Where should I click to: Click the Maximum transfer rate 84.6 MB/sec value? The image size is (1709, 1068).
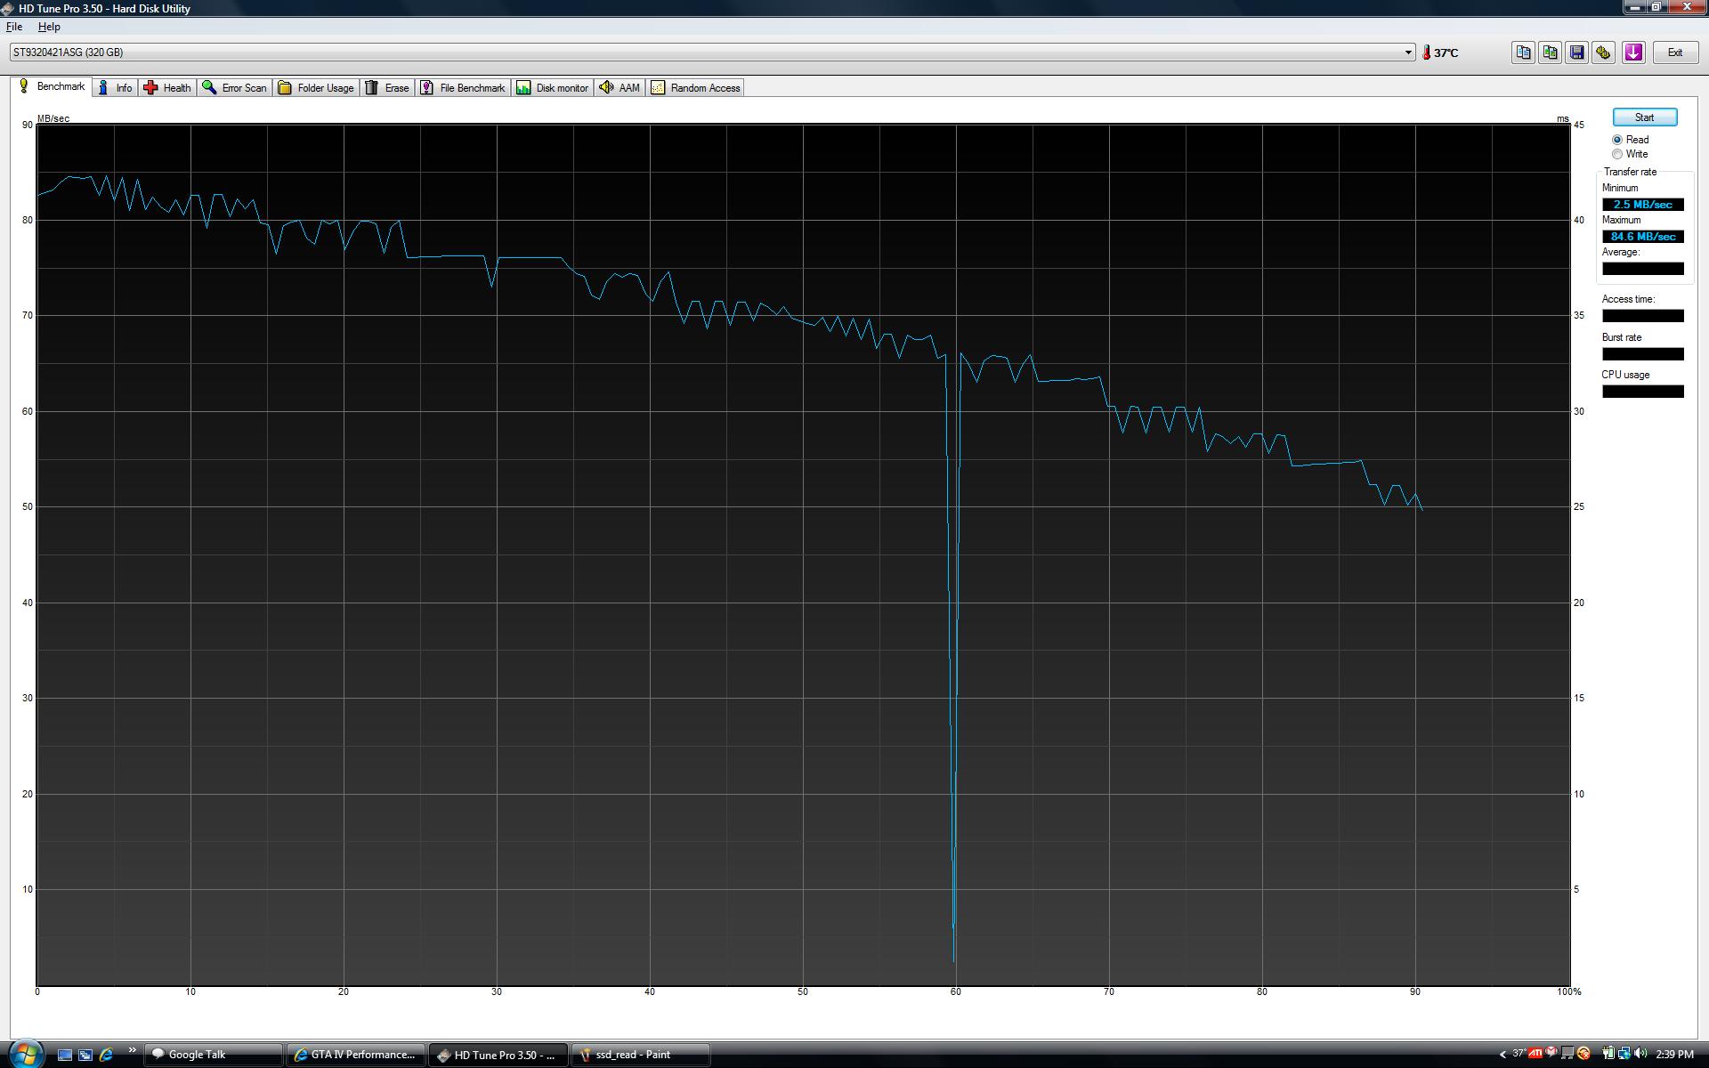[x=1642, y=237]
